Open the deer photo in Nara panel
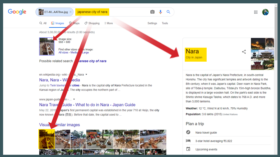Viewport: 280px width, 157px height. (269, 65)
